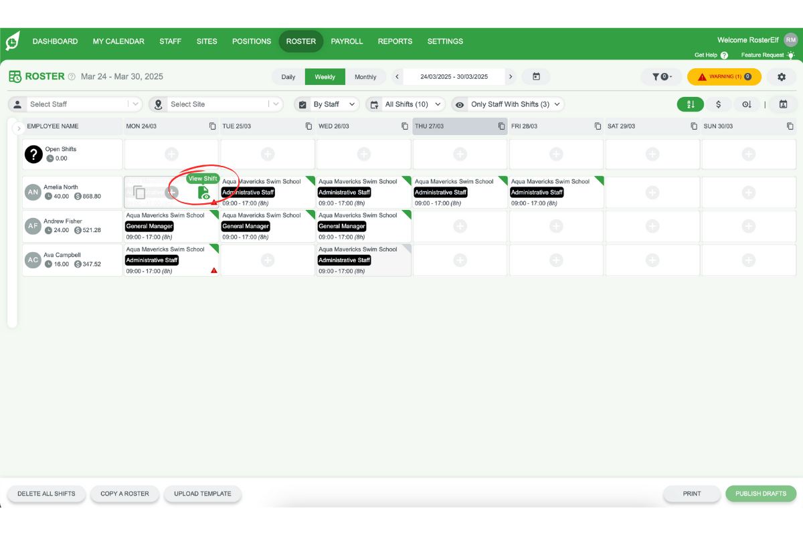Click the date range field showing 24/03/2025

point(454,76)
